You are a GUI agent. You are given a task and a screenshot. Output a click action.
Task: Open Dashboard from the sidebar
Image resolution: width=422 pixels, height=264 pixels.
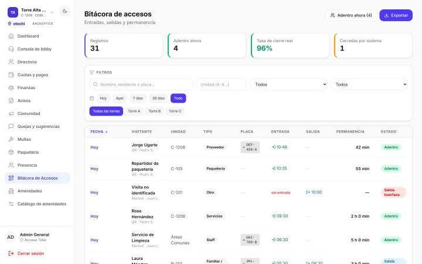point(37,36)
